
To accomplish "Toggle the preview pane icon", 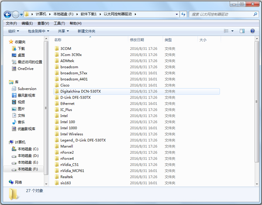I will (x=242, y=31).
